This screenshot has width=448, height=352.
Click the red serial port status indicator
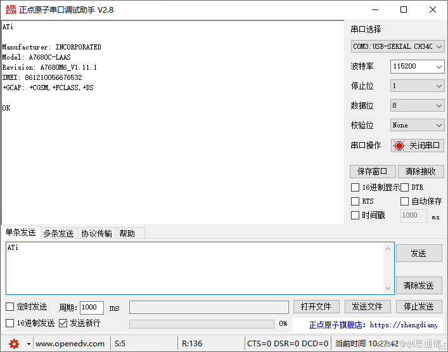399,145
